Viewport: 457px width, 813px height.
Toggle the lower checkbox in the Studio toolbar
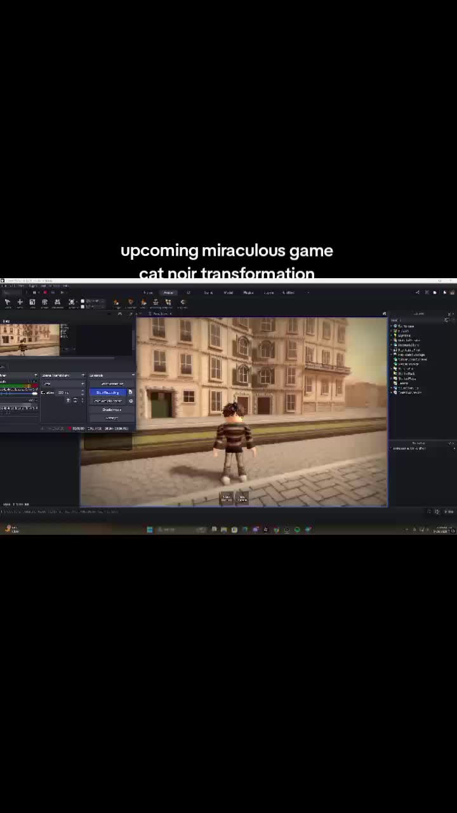83,307
